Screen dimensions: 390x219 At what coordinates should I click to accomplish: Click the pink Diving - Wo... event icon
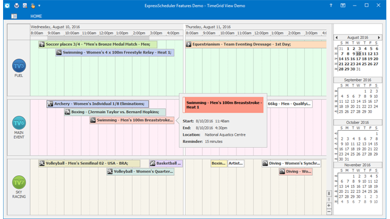282,172
